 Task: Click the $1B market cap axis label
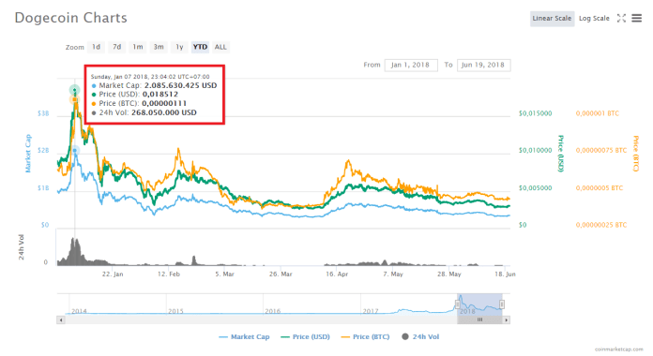pos(43,188)
